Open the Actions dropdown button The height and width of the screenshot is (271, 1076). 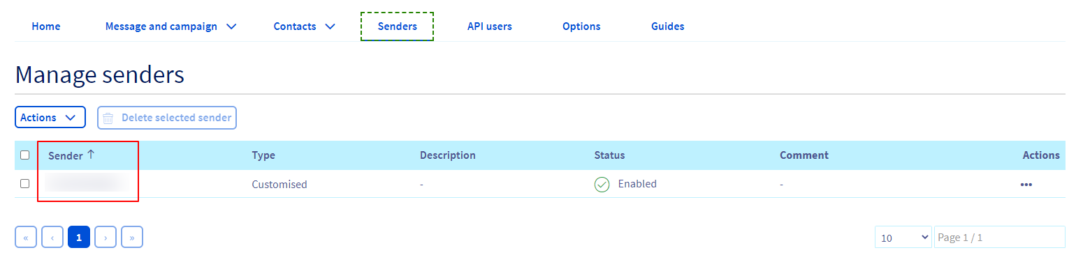(x=50, y=118)
